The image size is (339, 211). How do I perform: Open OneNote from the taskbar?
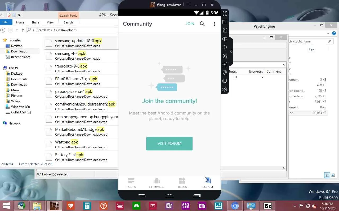pyautogui.click(x=169, y=206)
